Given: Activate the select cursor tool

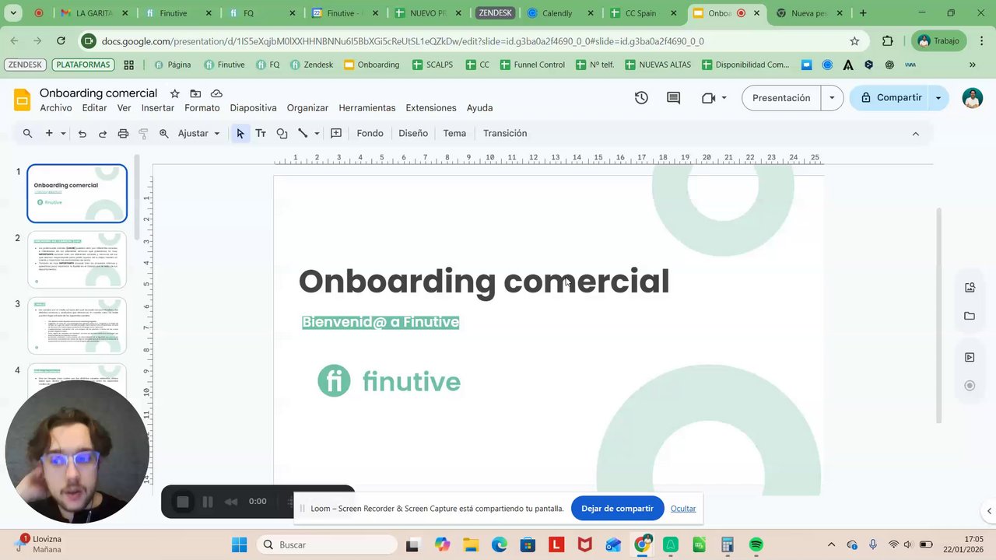Looking at the screenshot, I should (240, 134).
